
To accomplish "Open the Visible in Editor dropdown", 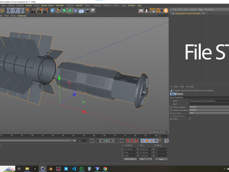I will tap(209, 107).
